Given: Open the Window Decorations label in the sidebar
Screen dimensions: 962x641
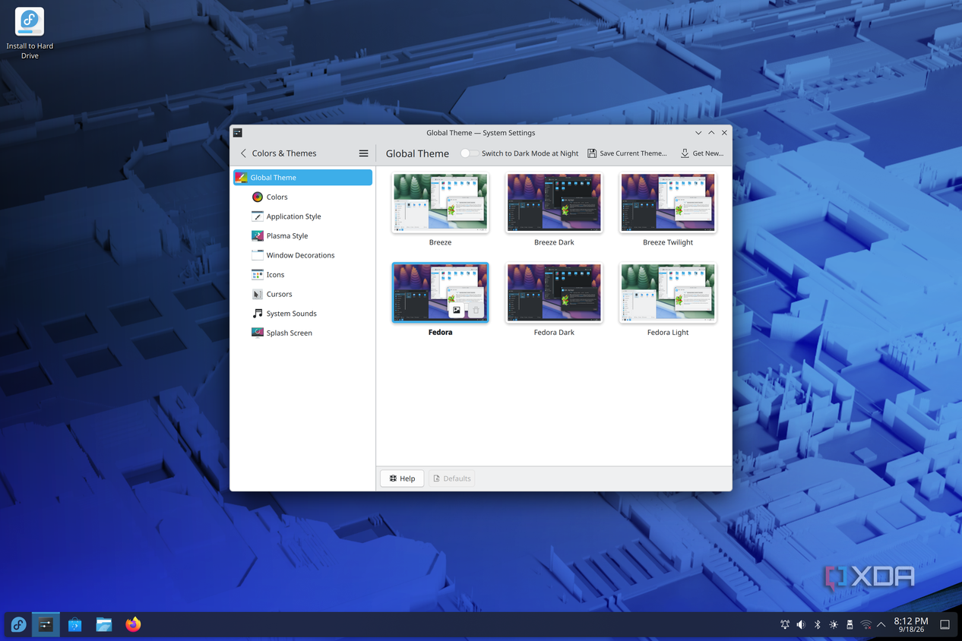Looking at the screenshot, I should 300,255.
